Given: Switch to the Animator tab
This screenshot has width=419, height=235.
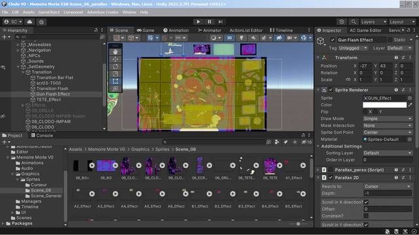Looking at the screenshot, I should click(209, 31).
